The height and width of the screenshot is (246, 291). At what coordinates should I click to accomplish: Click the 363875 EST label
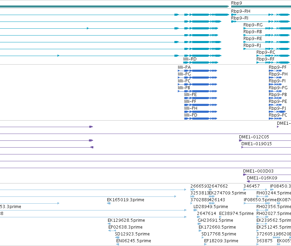pyautogui.click(x=264, y=241)
